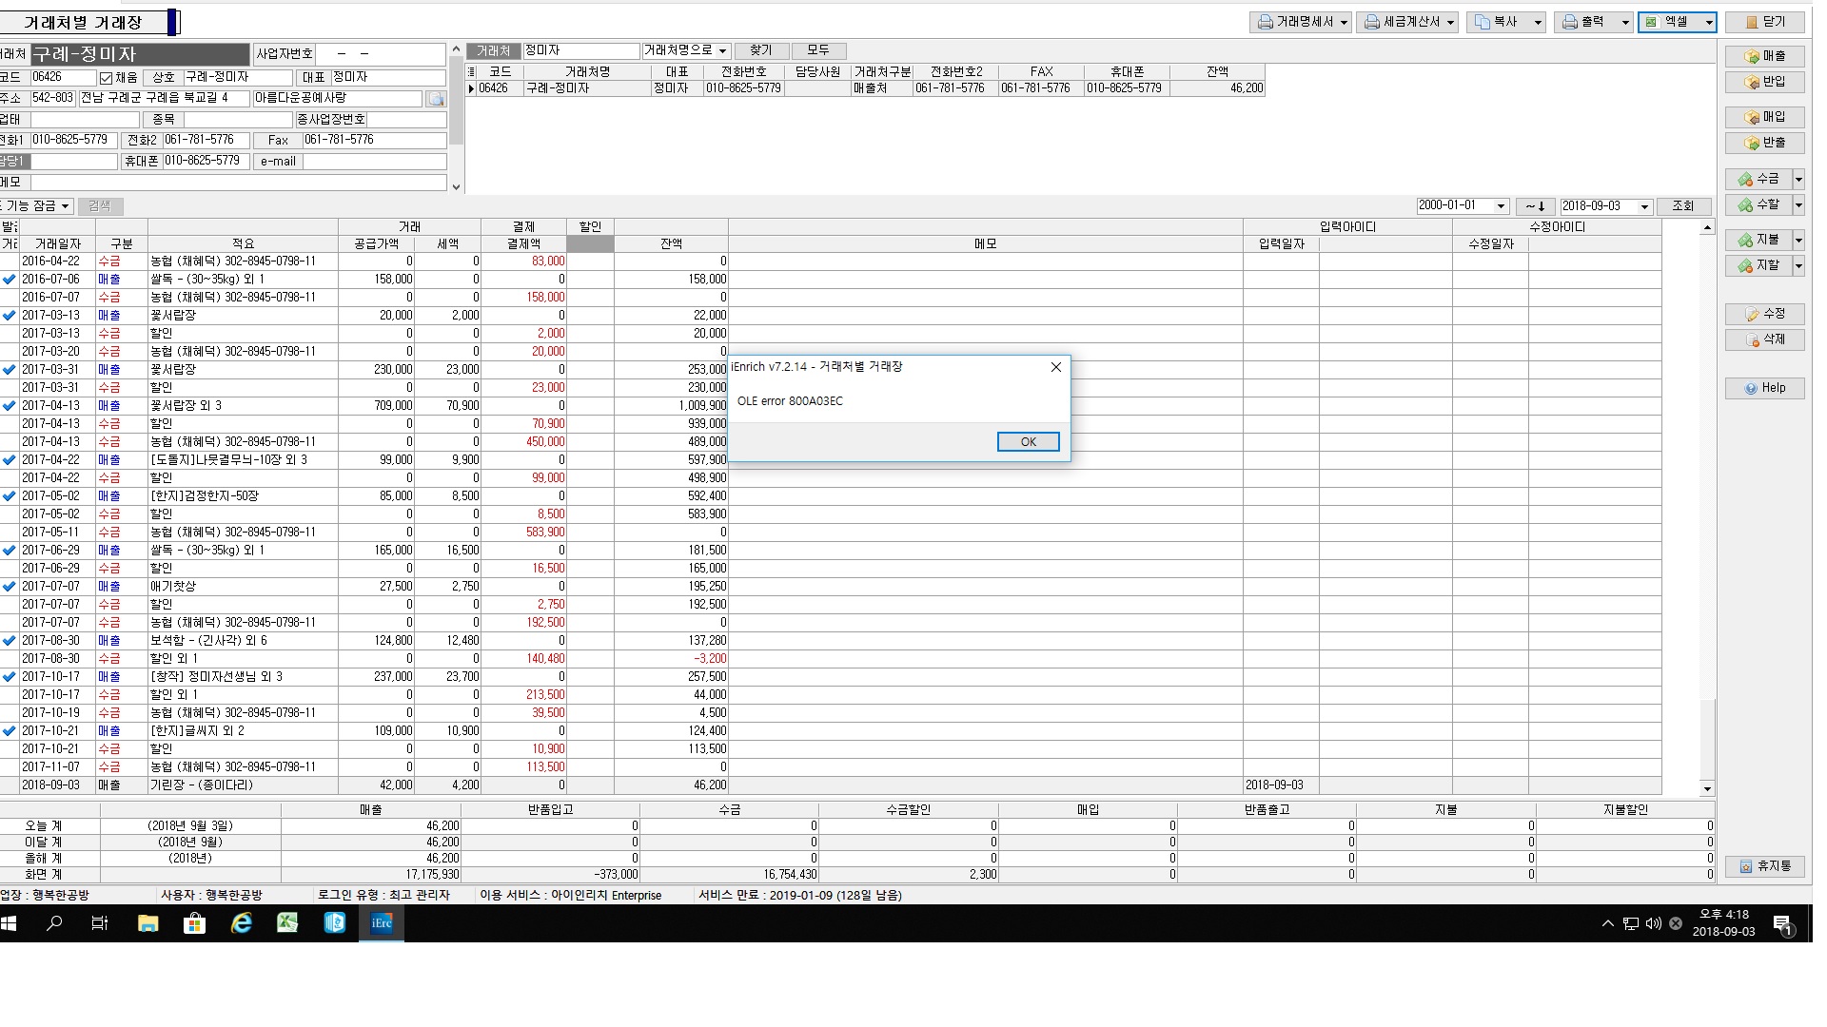Screen dimensions: 1827x1027
Task: Expand the 엑셀 export dropdown arrow
Action: coord(1709,22)
